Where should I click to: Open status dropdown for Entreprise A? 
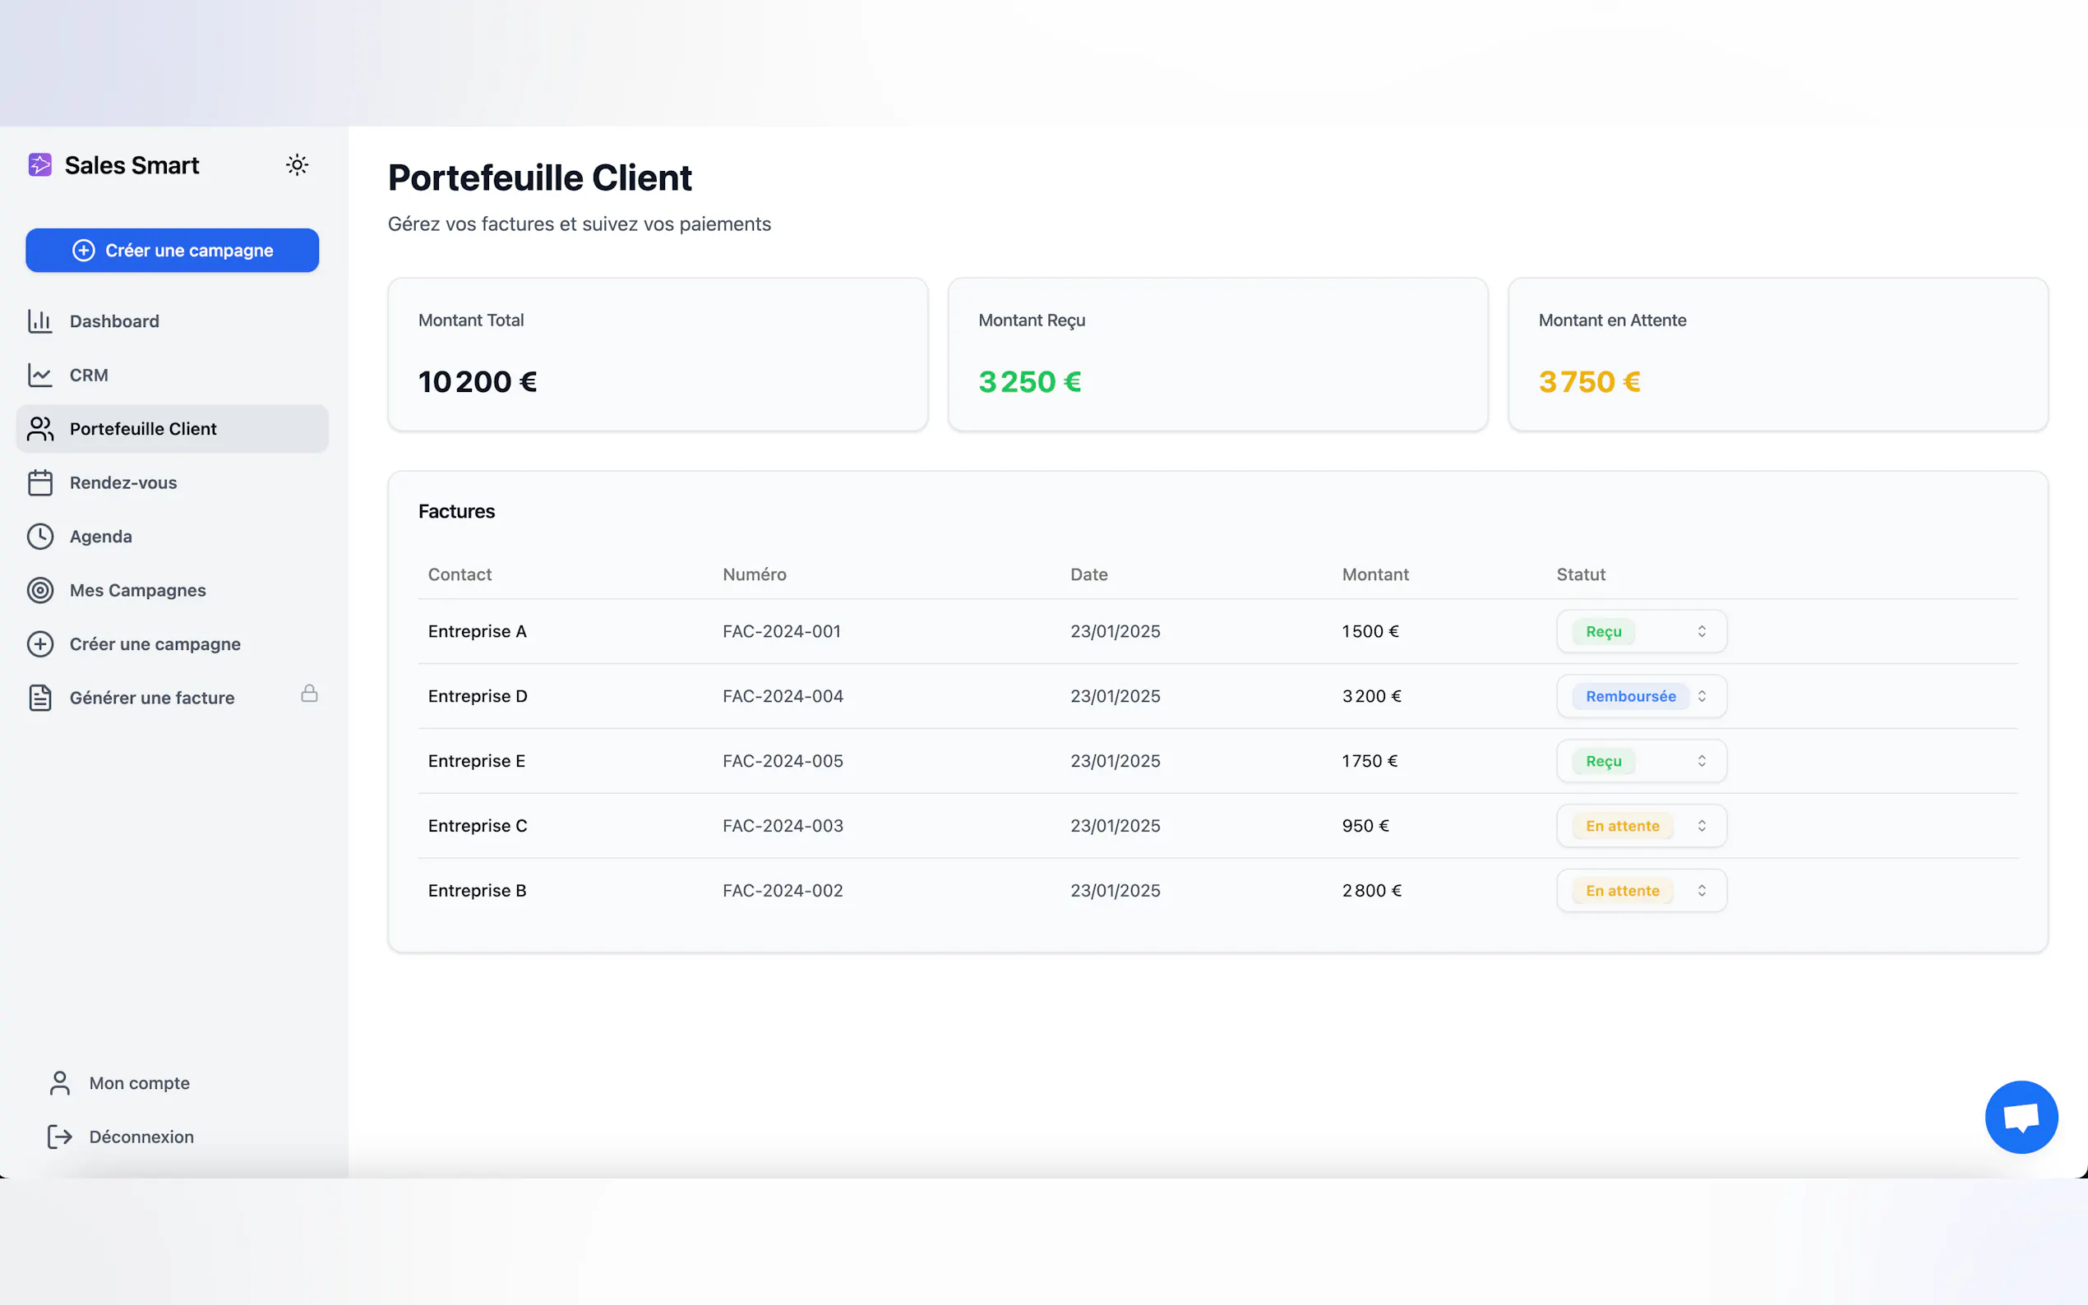[1641, 632]
